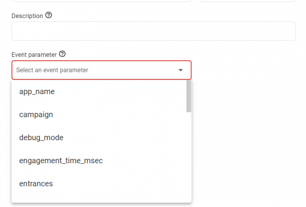Pick debug_mode in the dropdown list
306x207 pixels.
[x=99, y=137]
